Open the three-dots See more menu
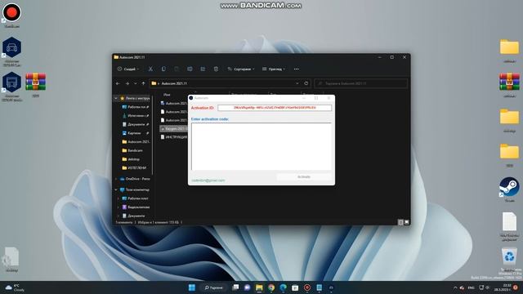523x294 pixels. [x=296, y=69]
